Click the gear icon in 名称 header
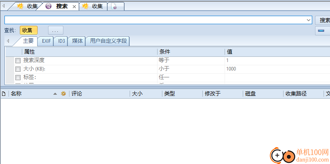Screen dimensions: 330x164 (63, 94)
